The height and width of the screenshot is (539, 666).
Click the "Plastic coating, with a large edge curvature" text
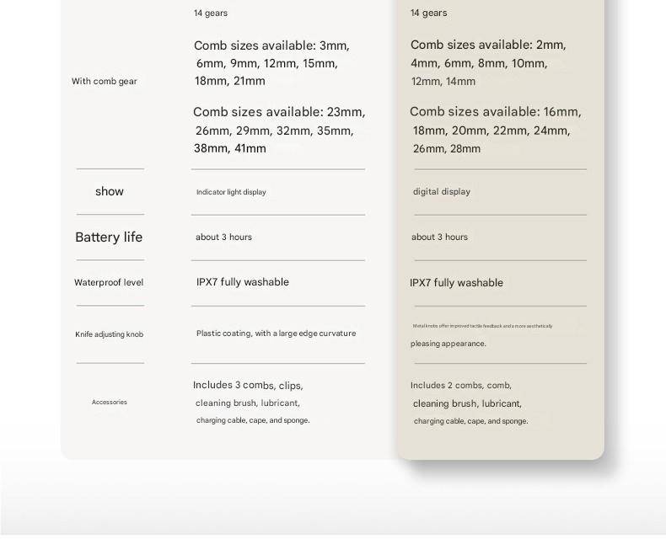click(276, 334)
